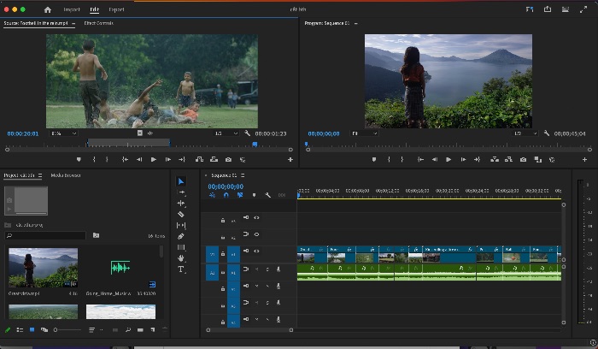Step back one frame in Program monitor
The width and height of the screenshot is (598, 349).
coord(434,160)
